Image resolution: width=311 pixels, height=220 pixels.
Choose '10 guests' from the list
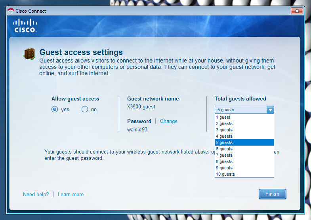tap(244, 174)
